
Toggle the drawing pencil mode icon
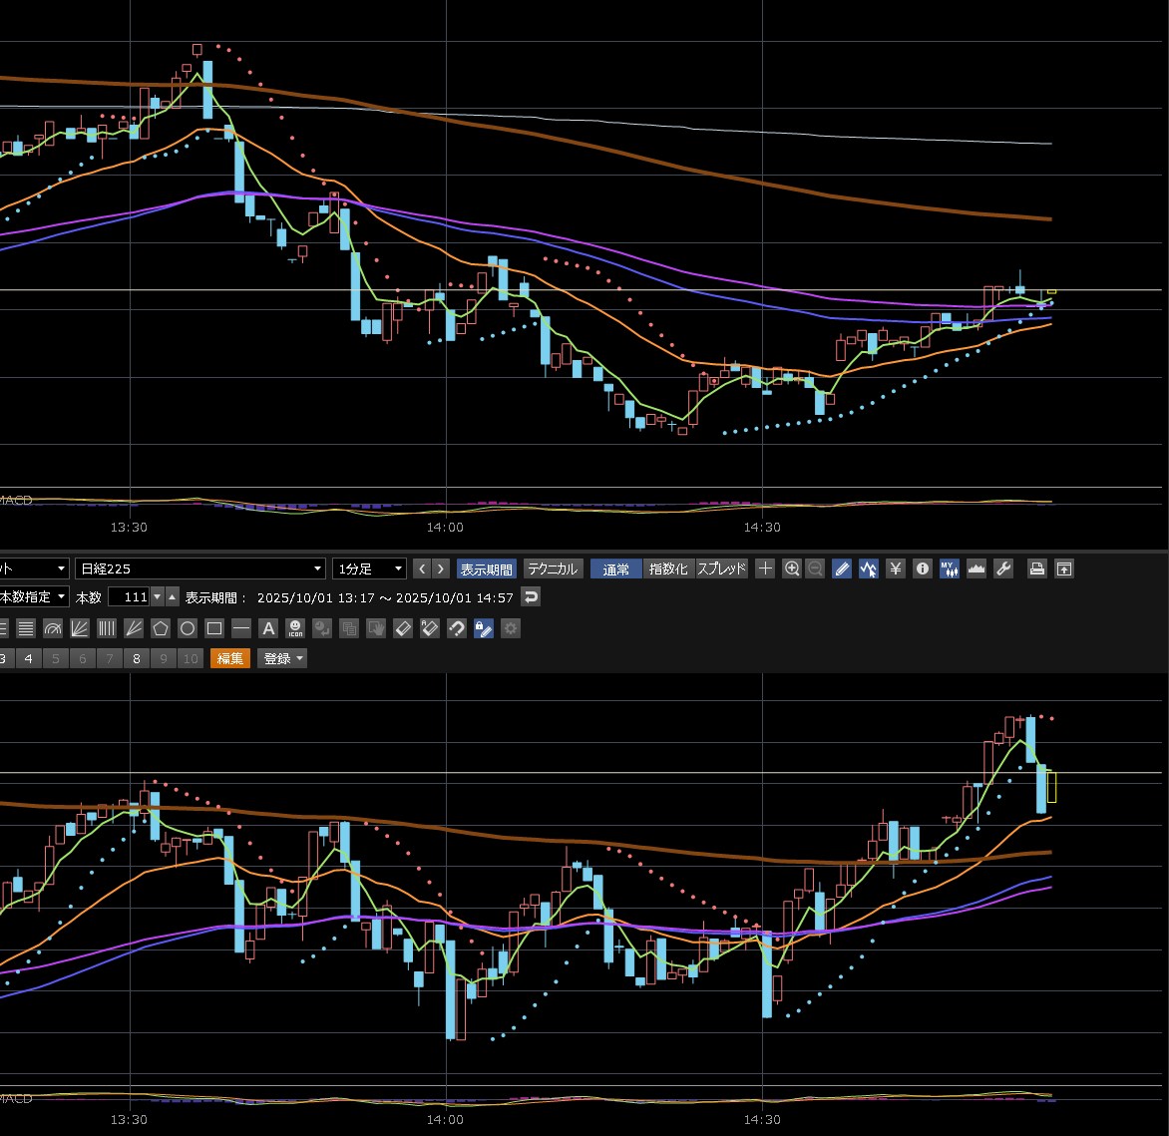click(x=842, y=568)
